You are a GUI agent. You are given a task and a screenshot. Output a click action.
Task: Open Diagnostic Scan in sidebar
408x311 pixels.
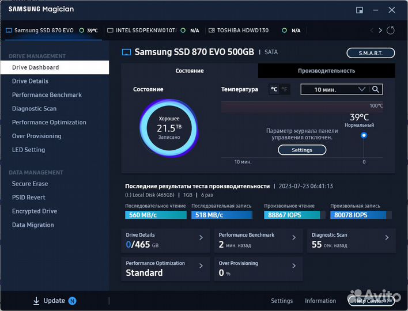tap(55, 109)
